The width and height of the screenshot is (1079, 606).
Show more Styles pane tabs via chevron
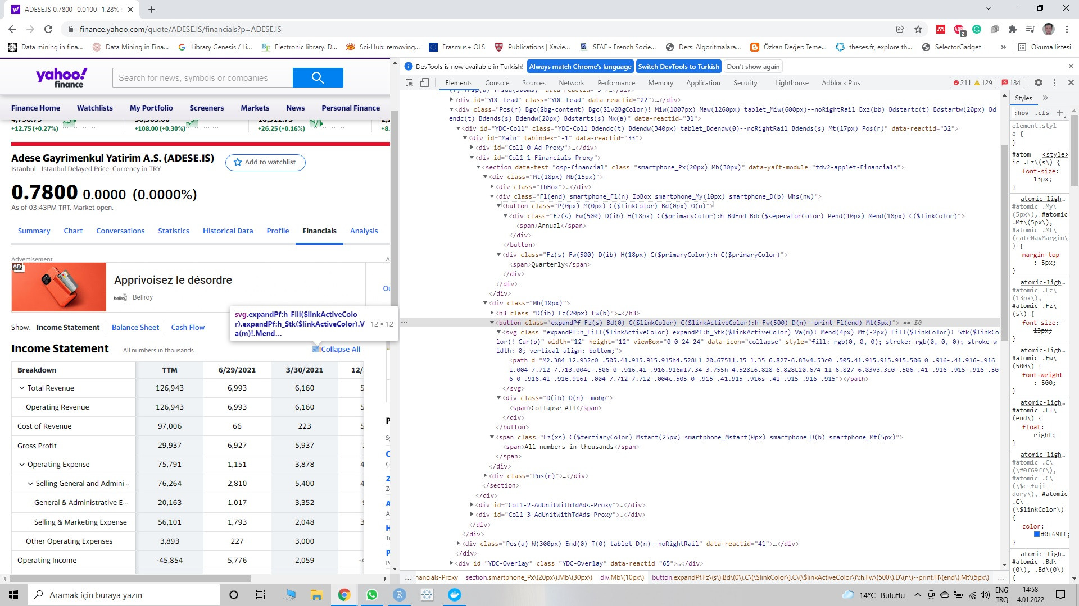point(1045,98)
